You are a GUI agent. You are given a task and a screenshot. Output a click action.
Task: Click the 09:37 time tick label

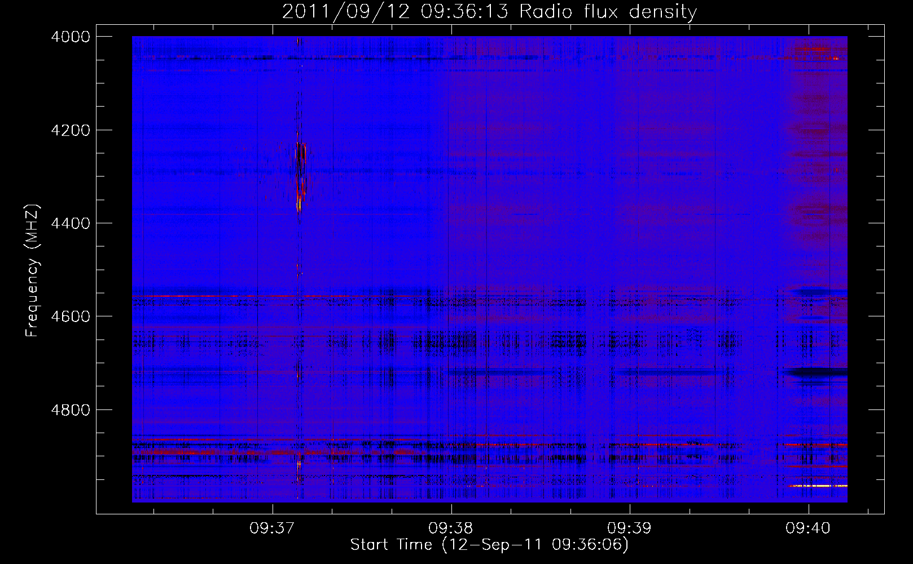click(x=272, y=528)
